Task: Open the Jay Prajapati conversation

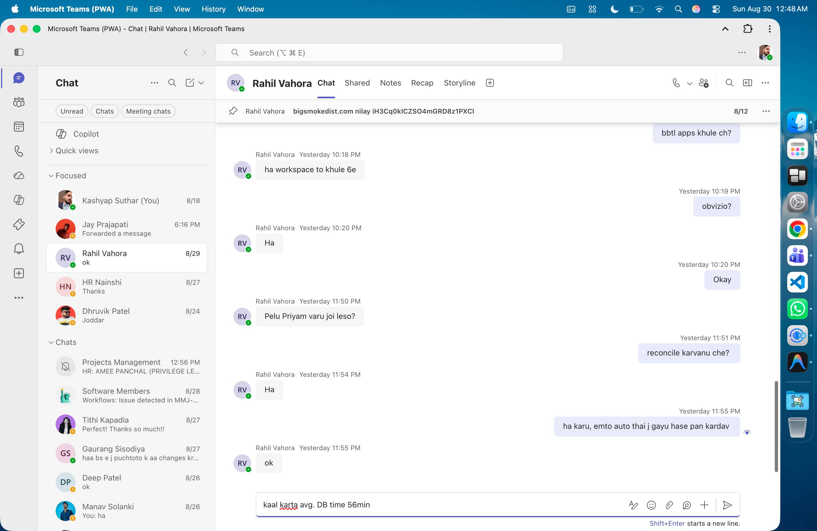Action: (x=127, y=229)
